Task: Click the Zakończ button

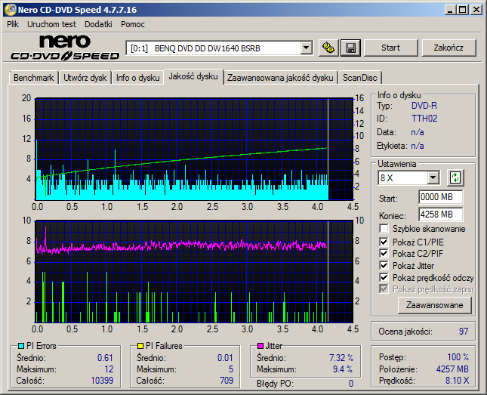Action: (448, 48)
